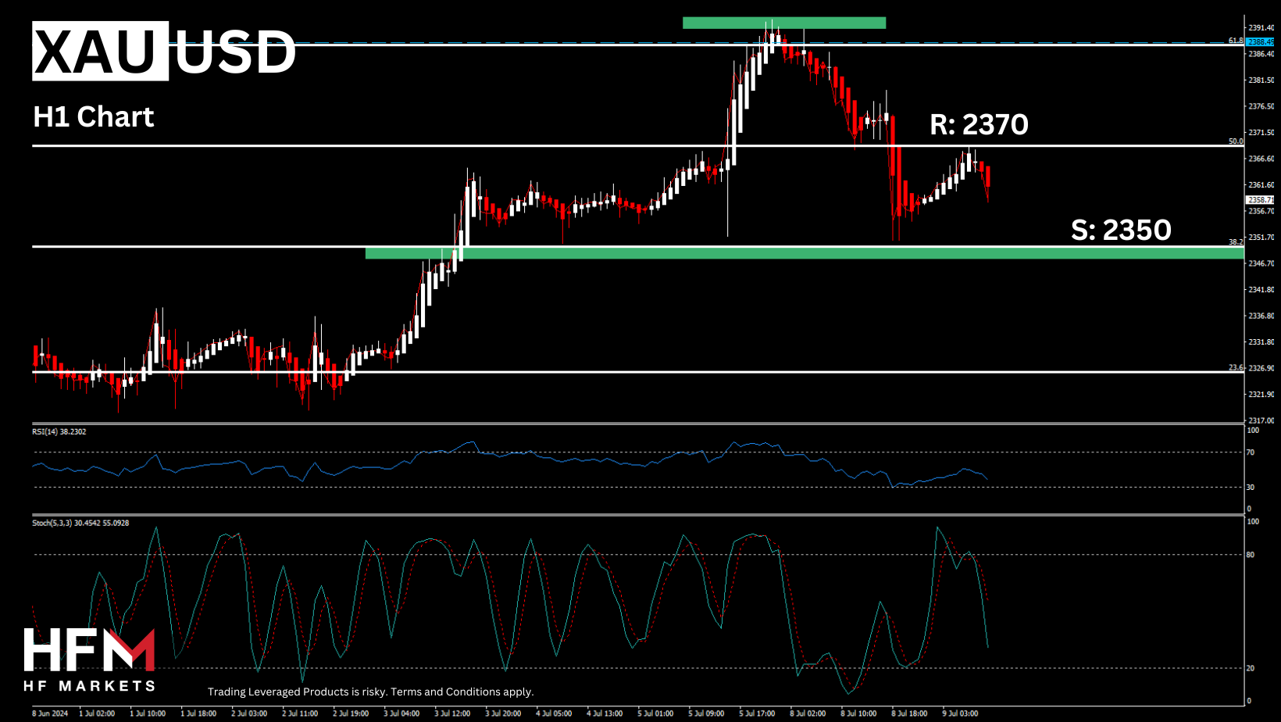
Task: Click the green resistance zone at the top
Action: [x=783, y=23]
